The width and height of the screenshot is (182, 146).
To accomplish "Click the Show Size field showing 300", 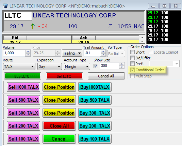I will click(x=109, y=65).
